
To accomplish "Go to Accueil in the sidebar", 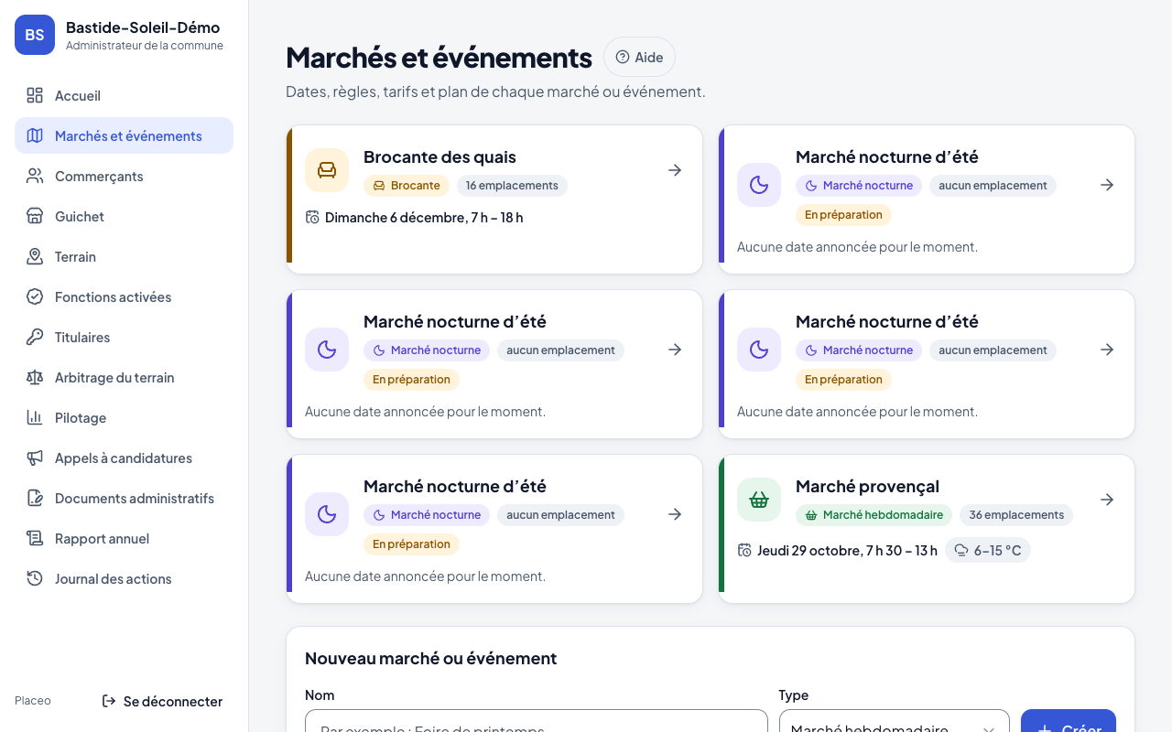I will click(124, 95).
